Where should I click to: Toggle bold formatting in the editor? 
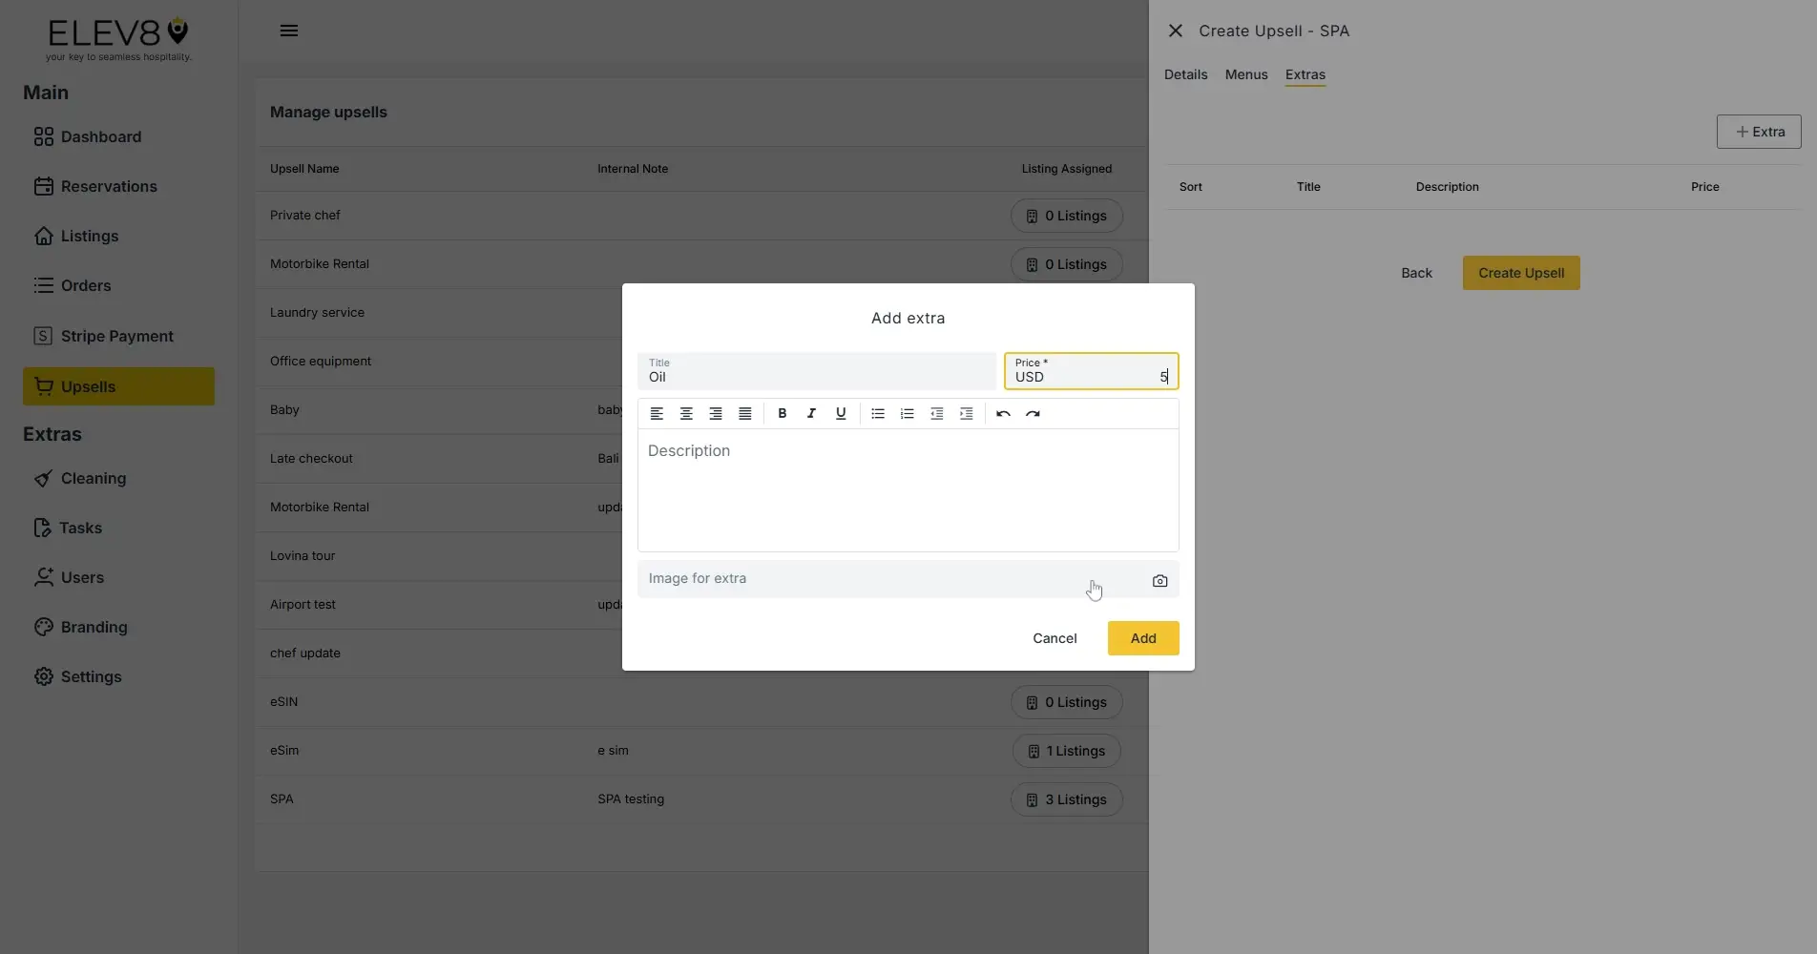pyautogui.click(x=782, y=413)
